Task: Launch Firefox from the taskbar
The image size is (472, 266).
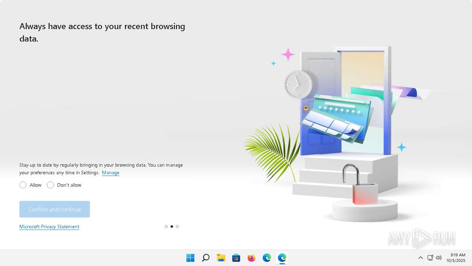Action: [251, 258]
